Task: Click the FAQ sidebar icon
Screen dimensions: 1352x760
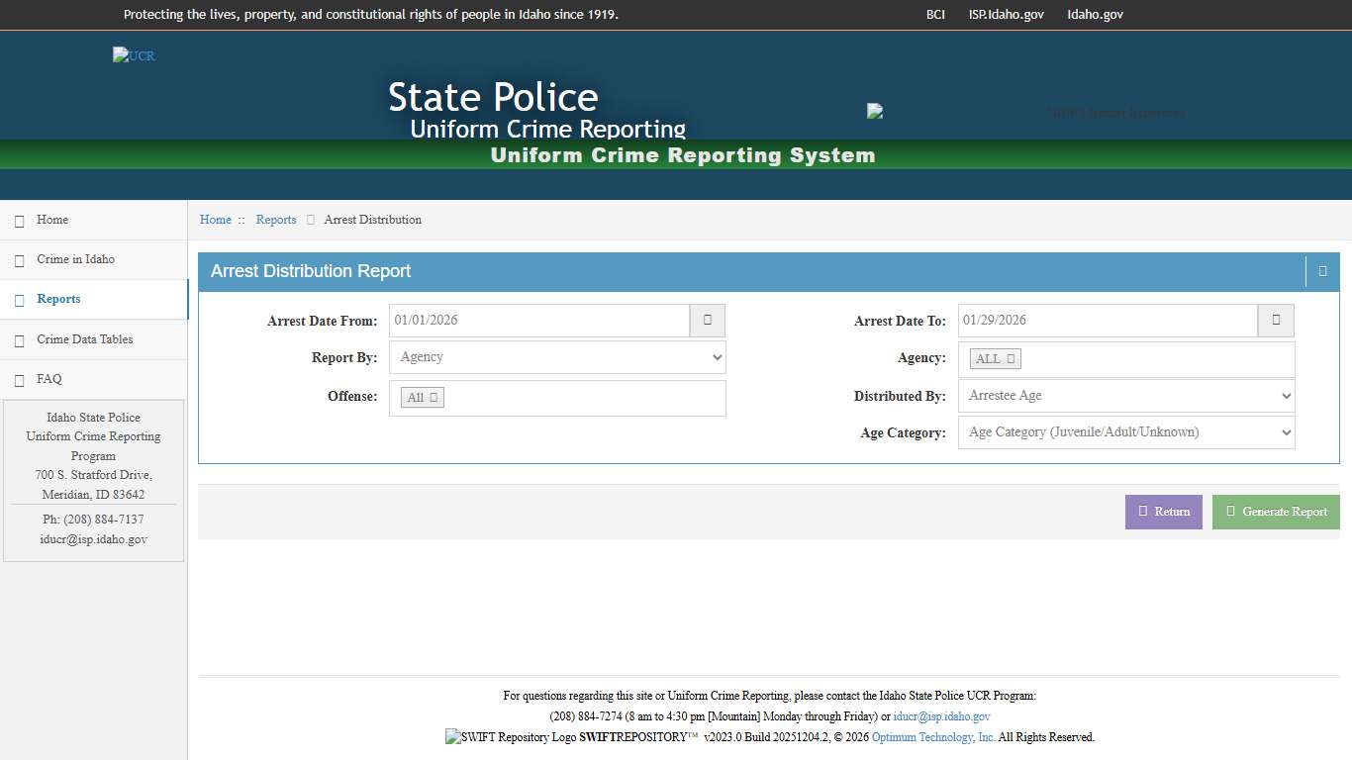Action: point(19,379)
